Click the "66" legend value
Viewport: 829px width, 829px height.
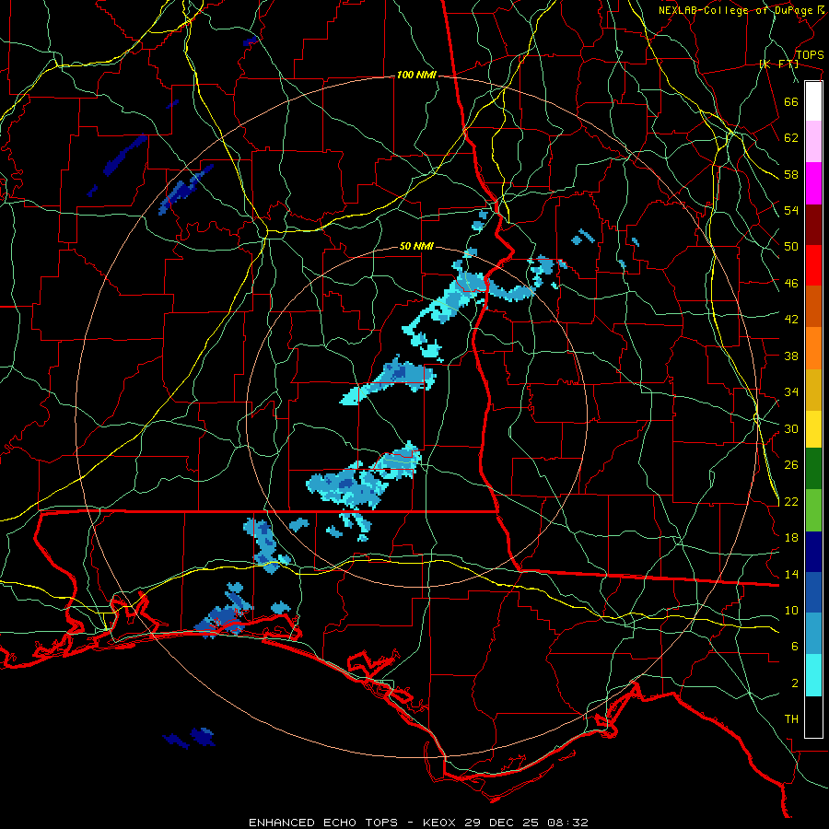791,101
